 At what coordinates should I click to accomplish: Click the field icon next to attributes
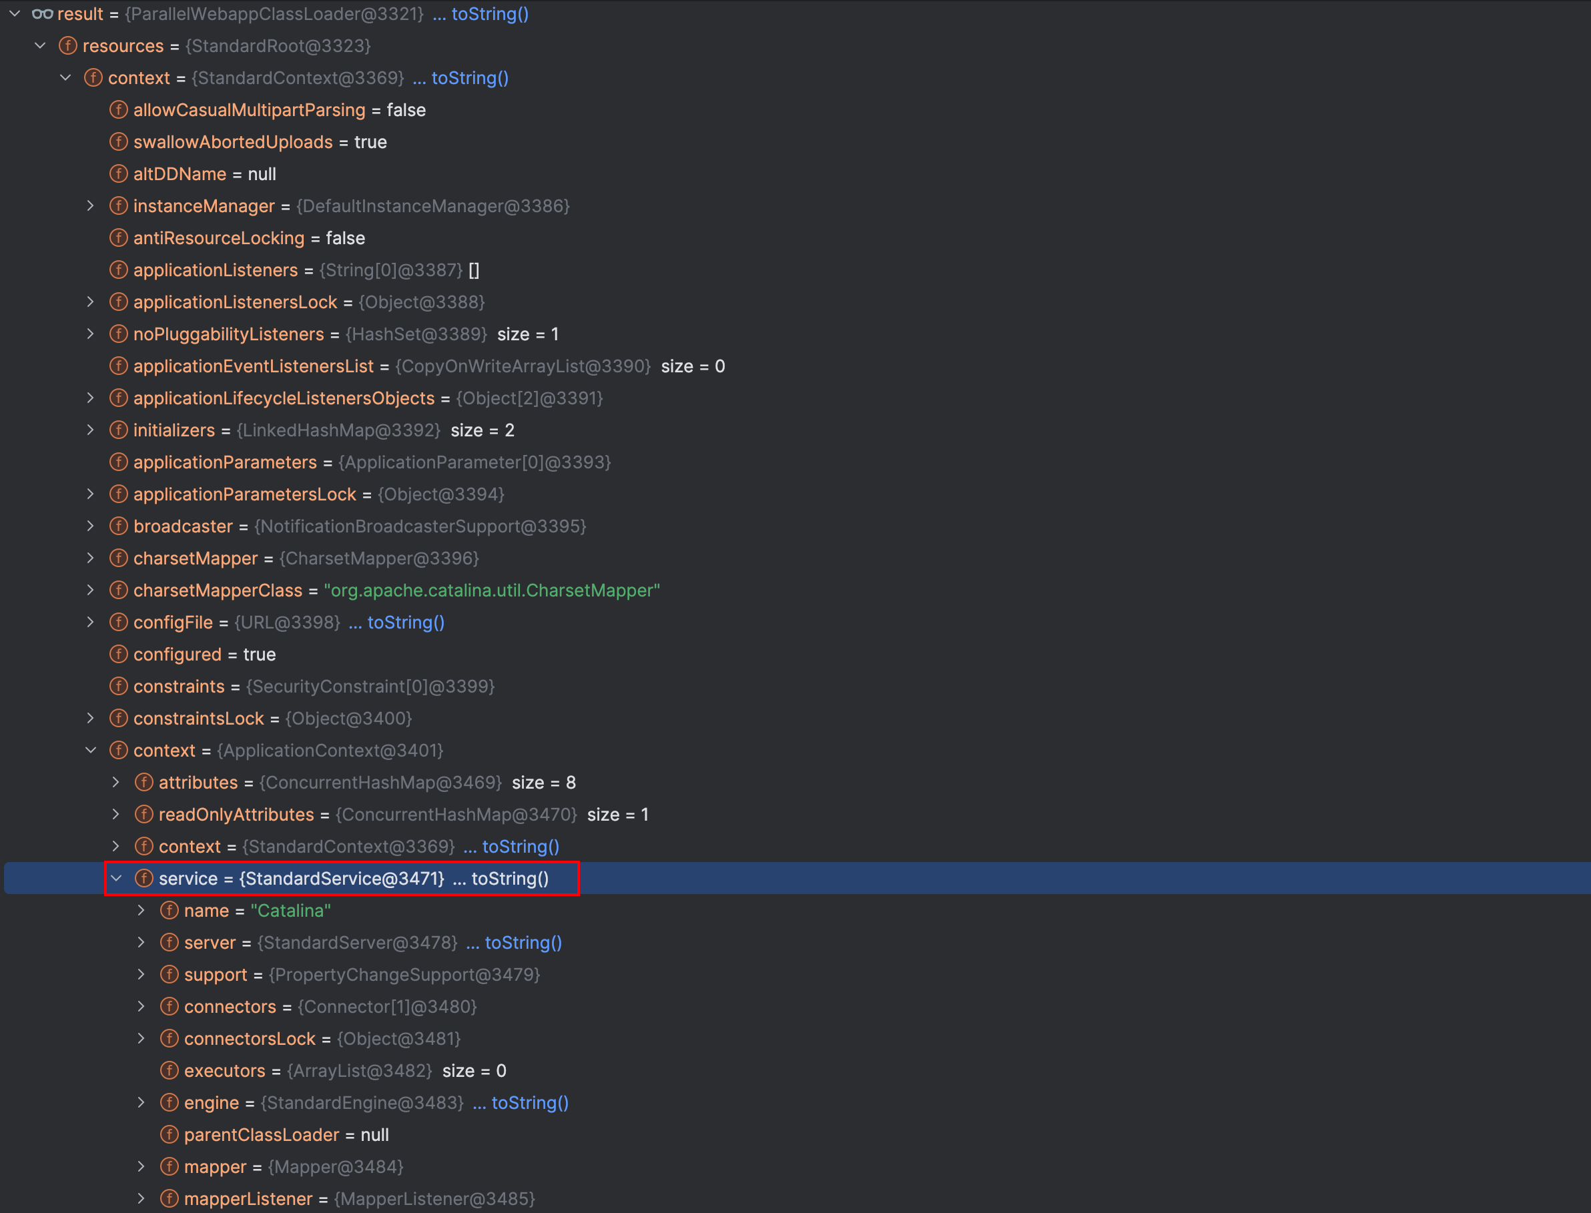click(x=143, y=782)
